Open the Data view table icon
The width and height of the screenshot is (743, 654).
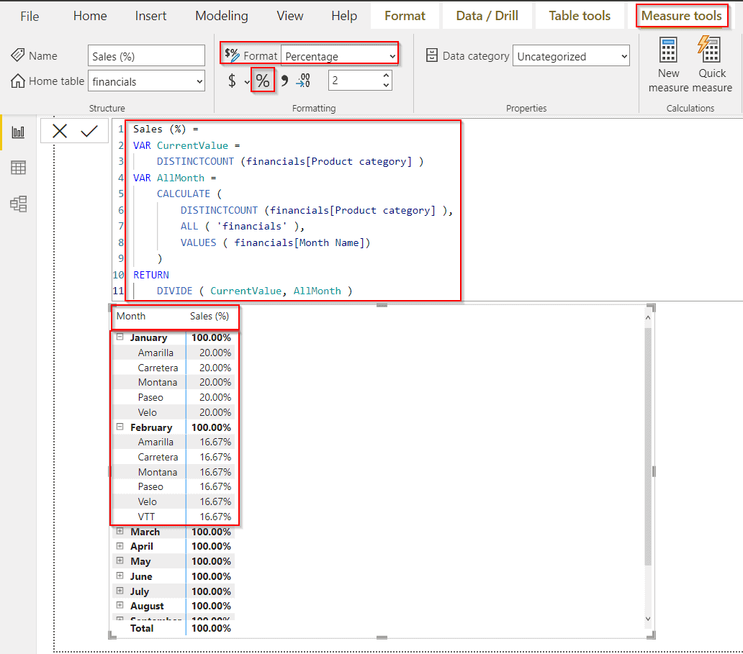click(18, 168)
